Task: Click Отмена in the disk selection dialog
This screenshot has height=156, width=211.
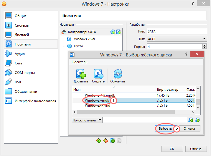Action: (189, 129)
